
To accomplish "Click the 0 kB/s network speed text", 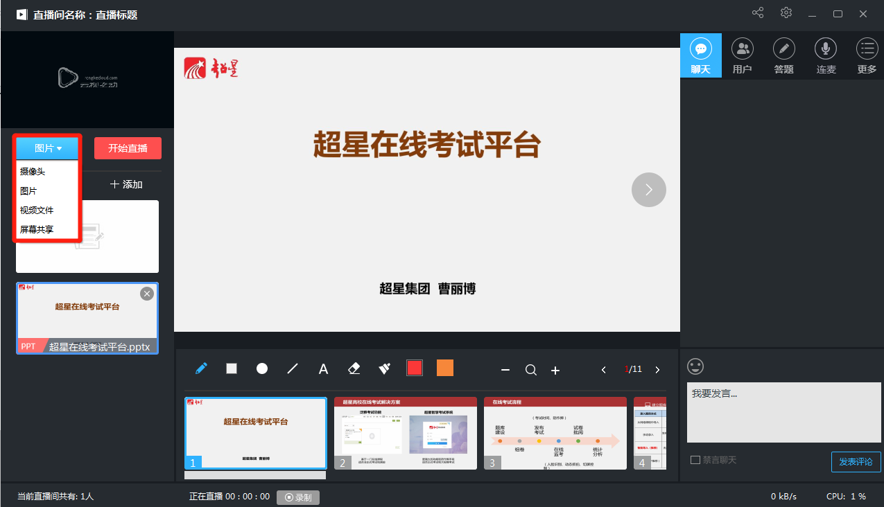I will point(783,497).
